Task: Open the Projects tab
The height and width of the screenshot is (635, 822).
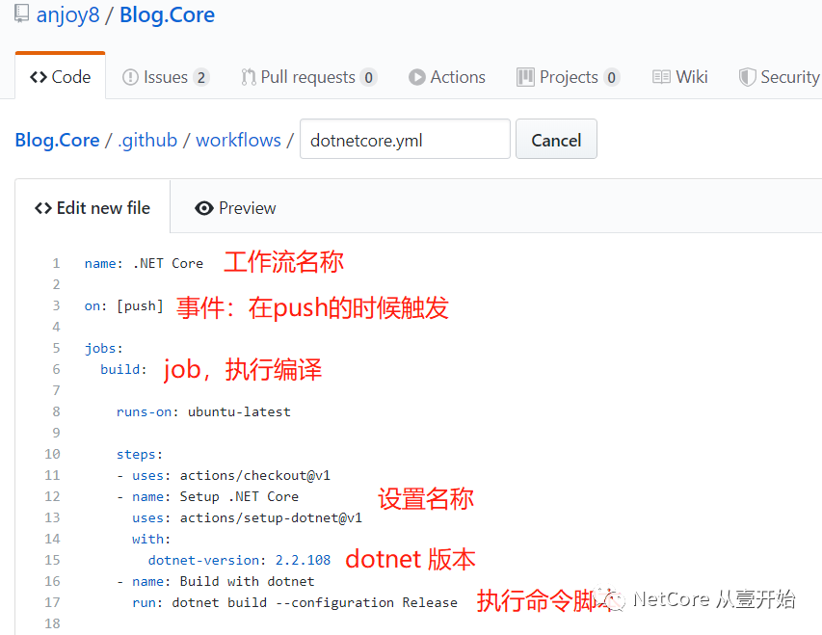Action: click(569, 77)
